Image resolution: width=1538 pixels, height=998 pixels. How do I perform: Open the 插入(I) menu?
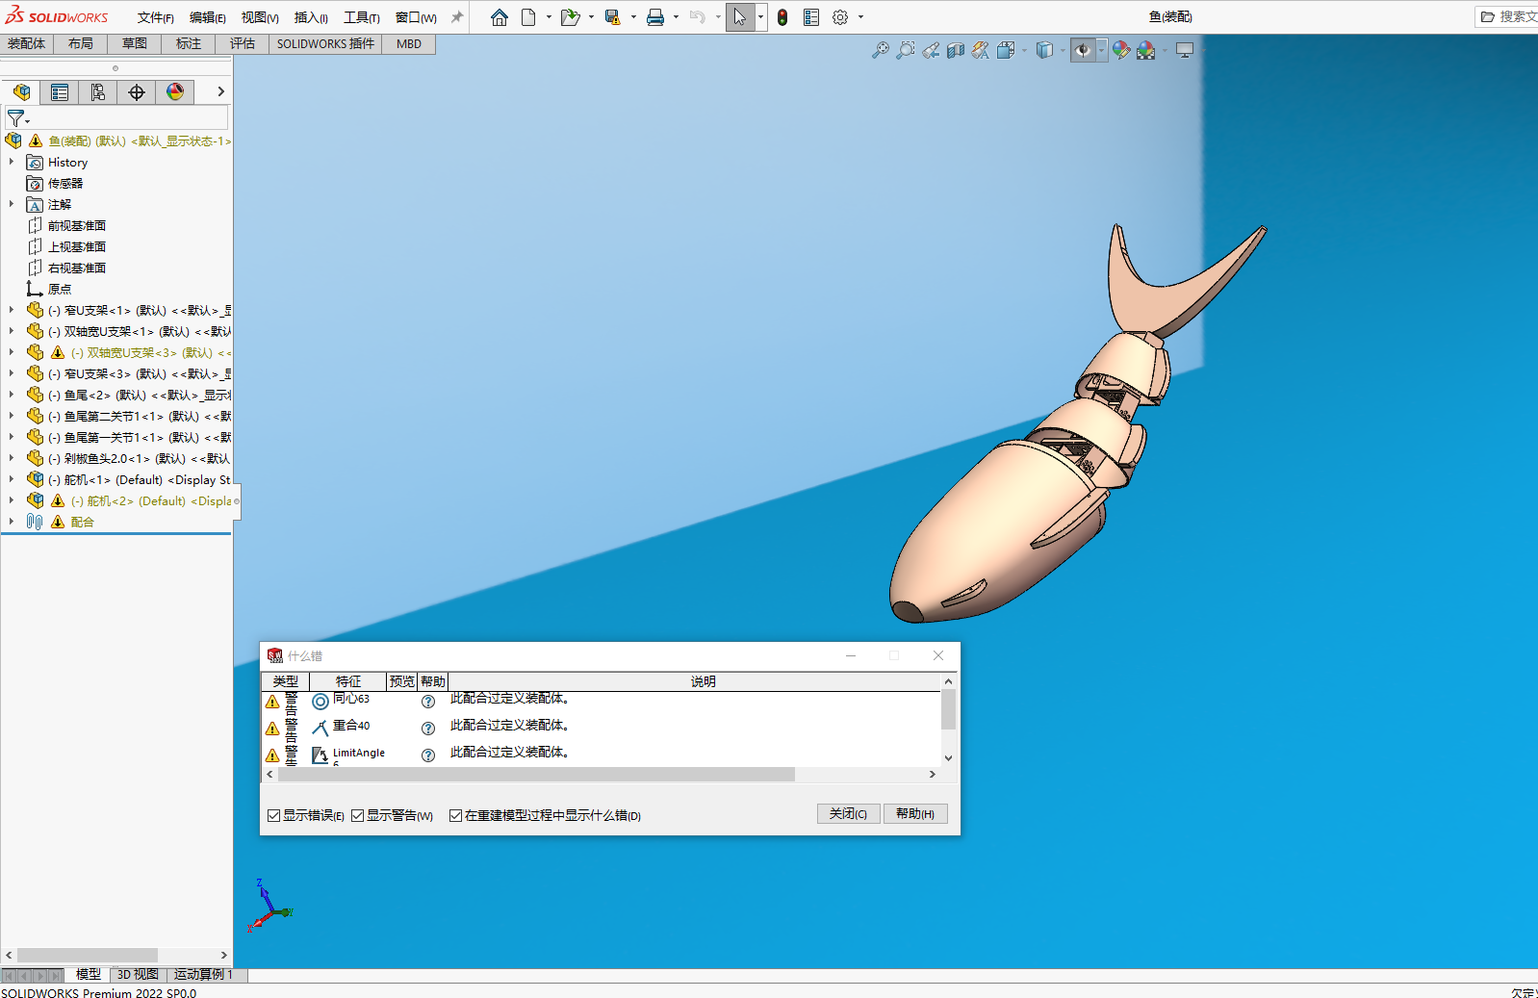click(x=311, y=17)
